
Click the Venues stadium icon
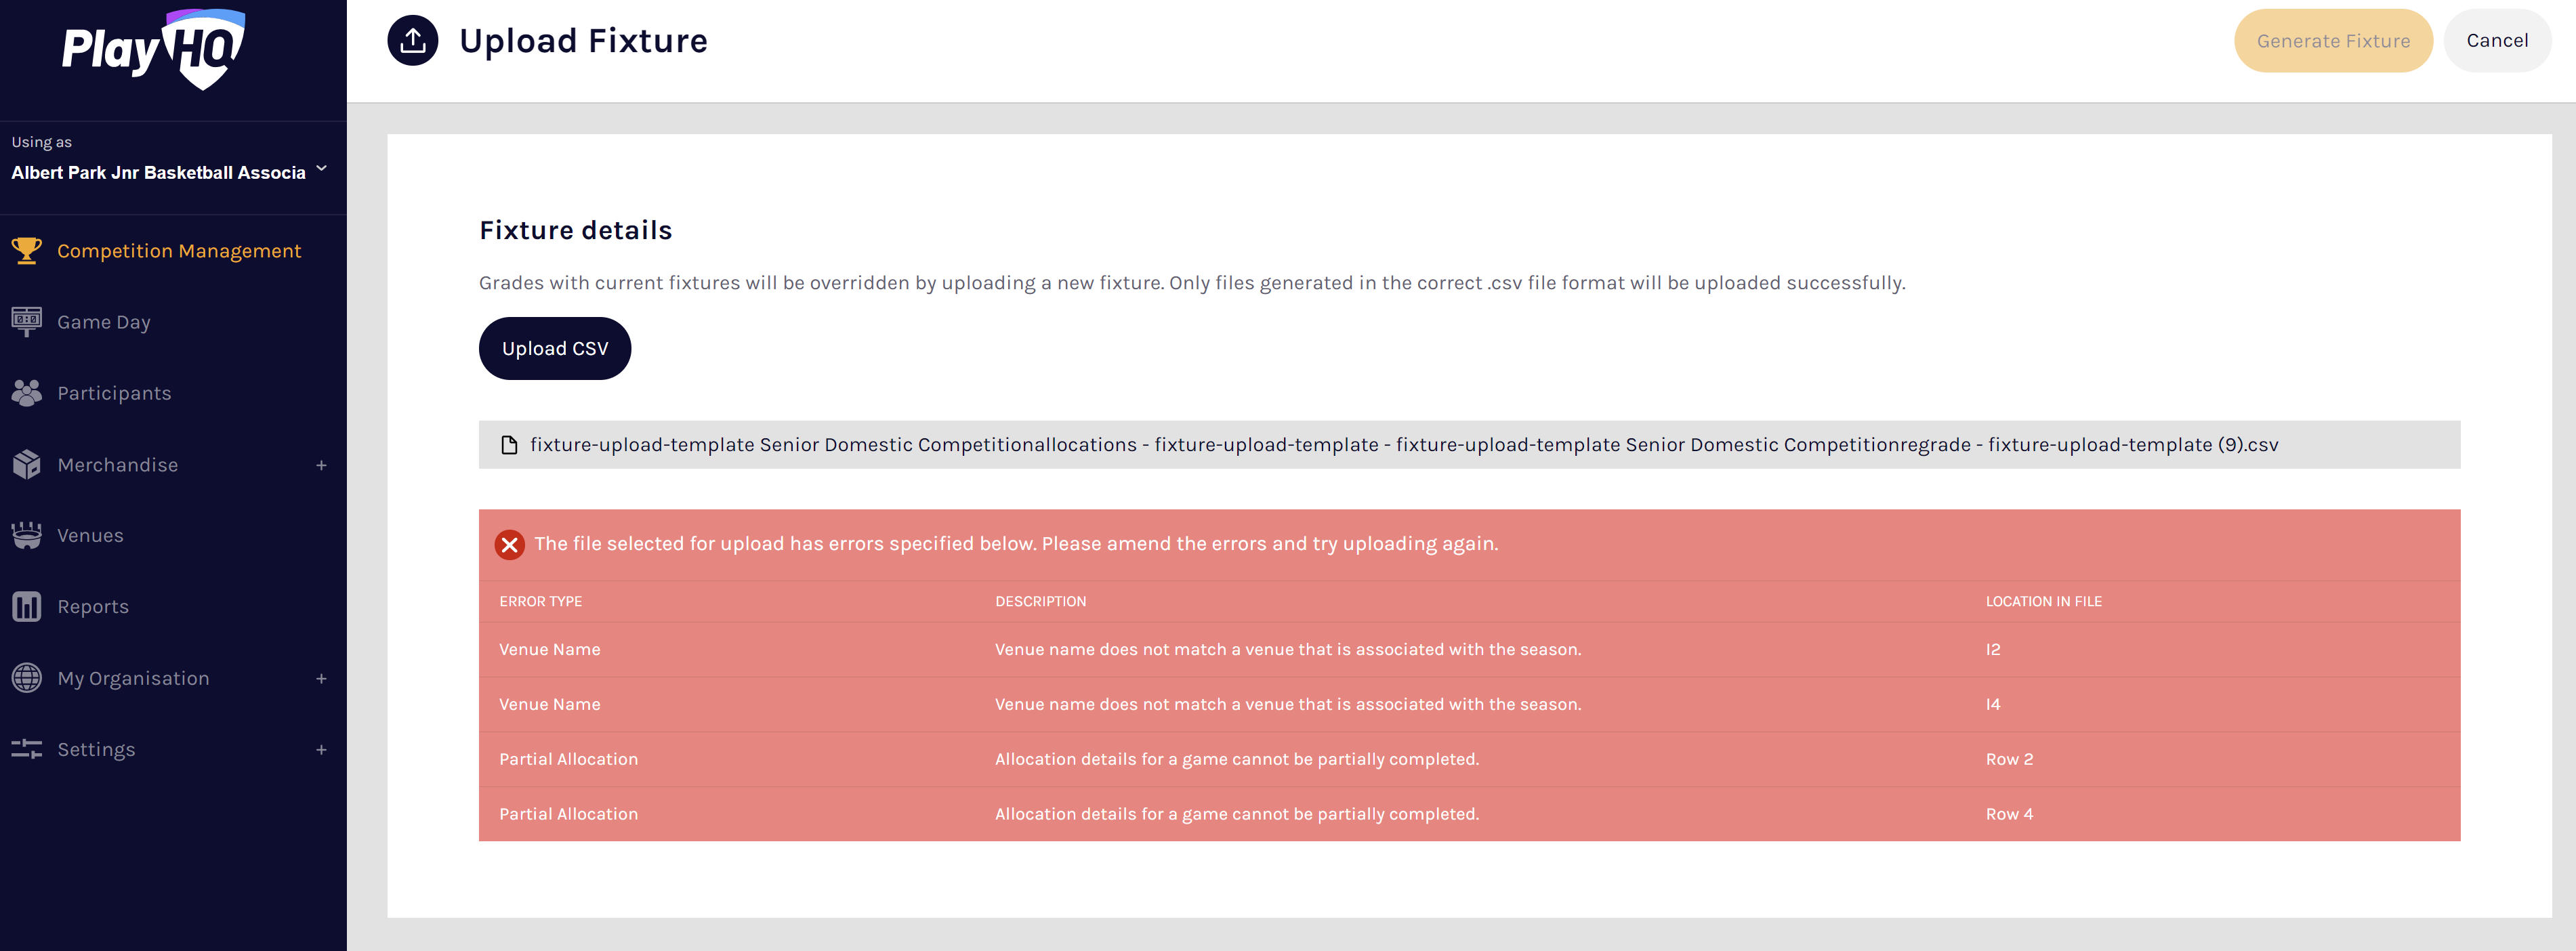point(27,535)
